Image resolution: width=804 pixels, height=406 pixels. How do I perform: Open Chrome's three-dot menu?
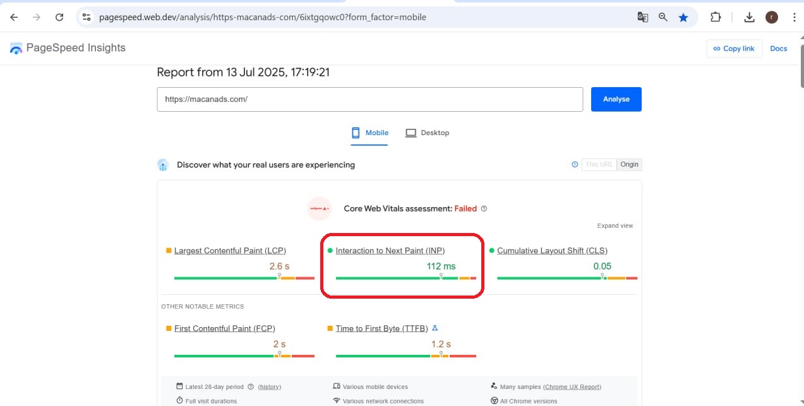pos(794,17)
